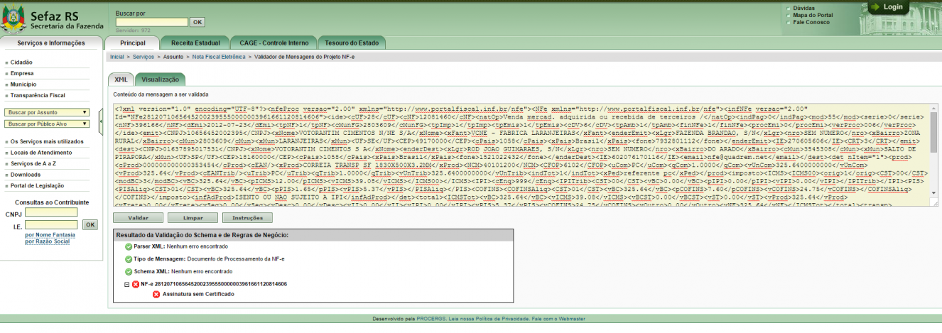
Task: Switch to the Visualização tab
Action: tap(160, 80)
